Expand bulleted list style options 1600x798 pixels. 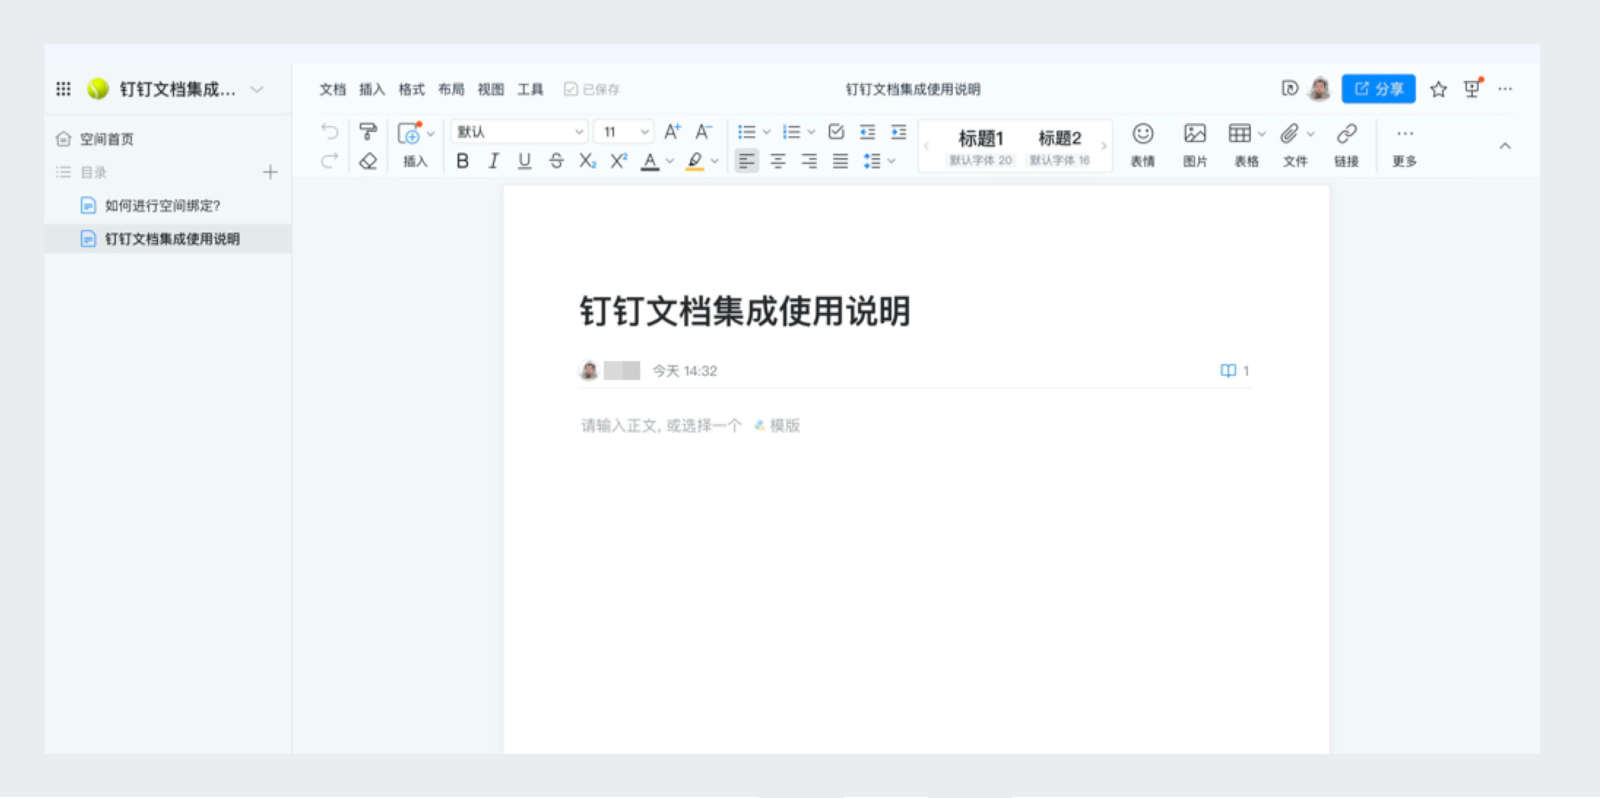tap(766, 132)
